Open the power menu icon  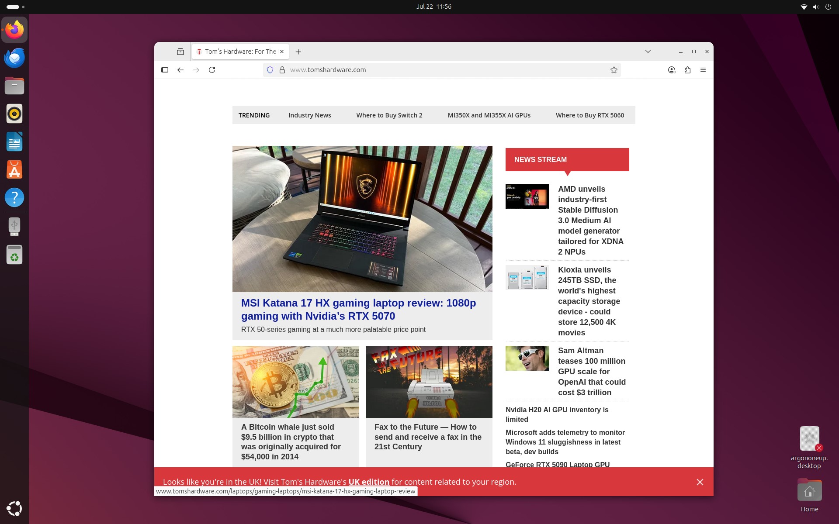tap(828, 7)
